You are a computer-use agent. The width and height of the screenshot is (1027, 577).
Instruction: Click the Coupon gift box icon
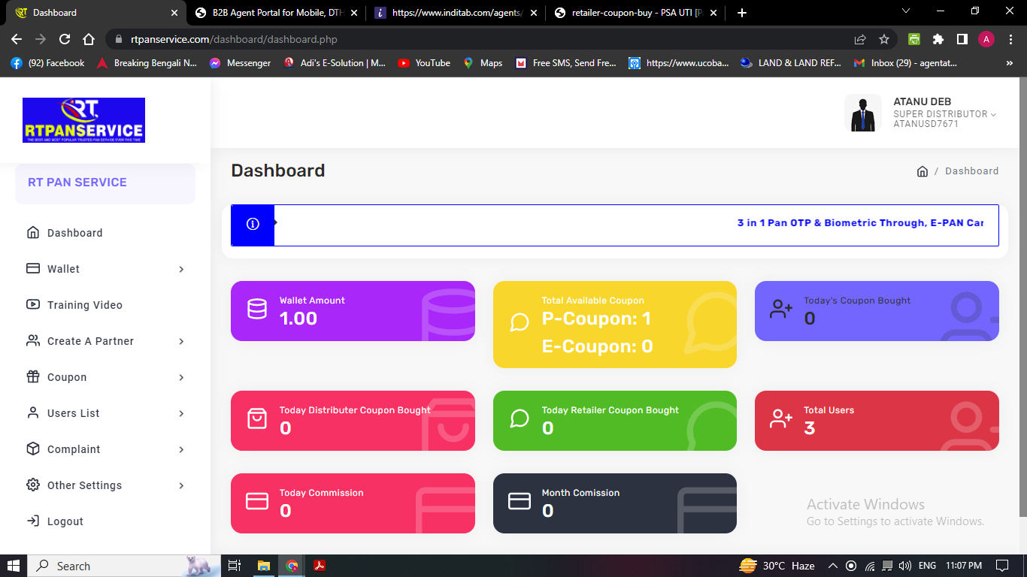tap(33, 377)
